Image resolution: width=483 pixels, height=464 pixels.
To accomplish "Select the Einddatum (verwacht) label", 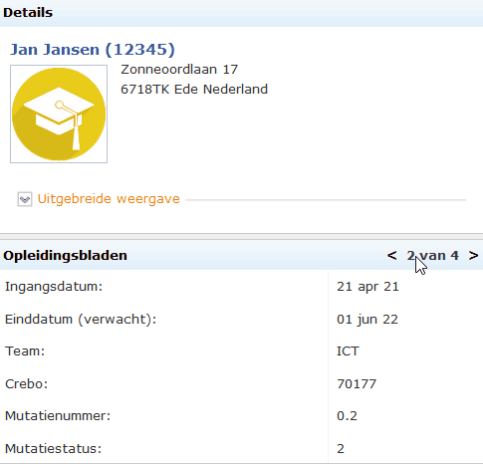I will 81,320.
